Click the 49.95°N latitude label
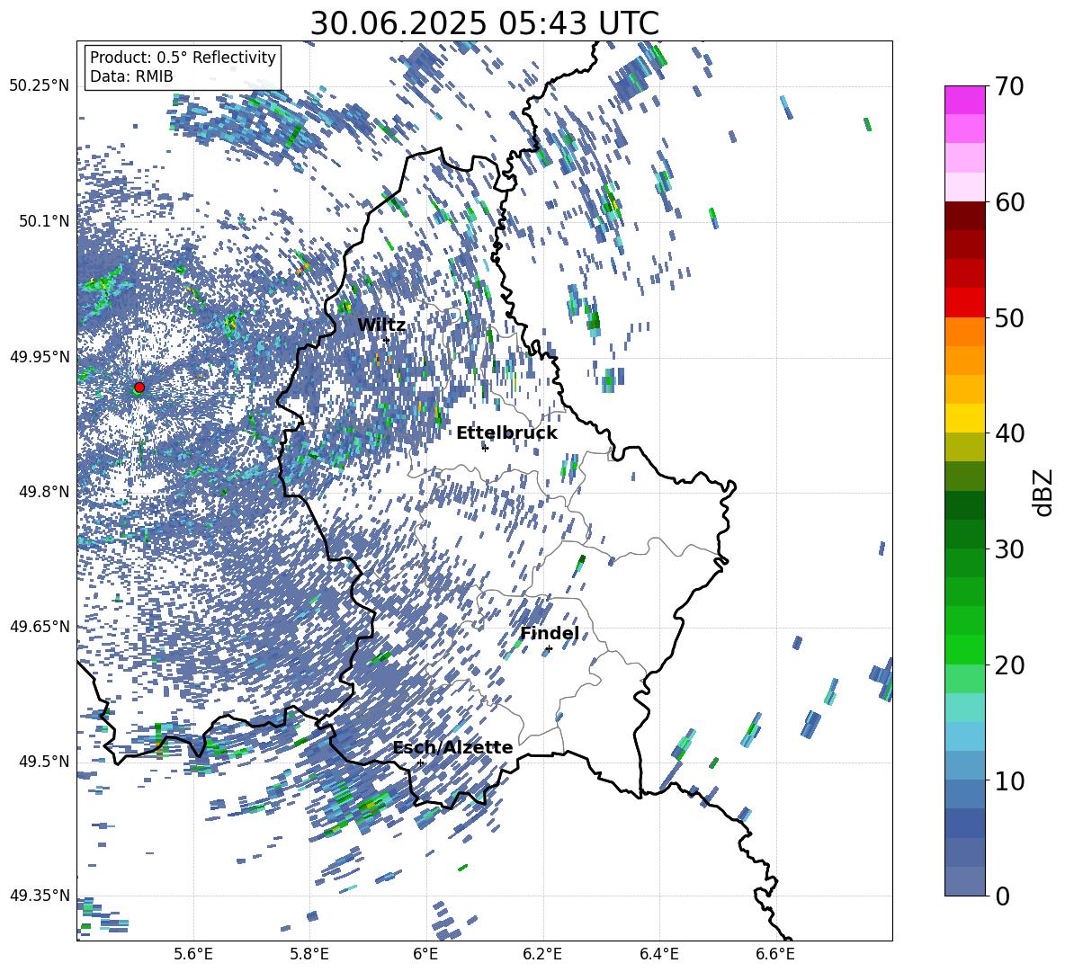 pos(40,356)
